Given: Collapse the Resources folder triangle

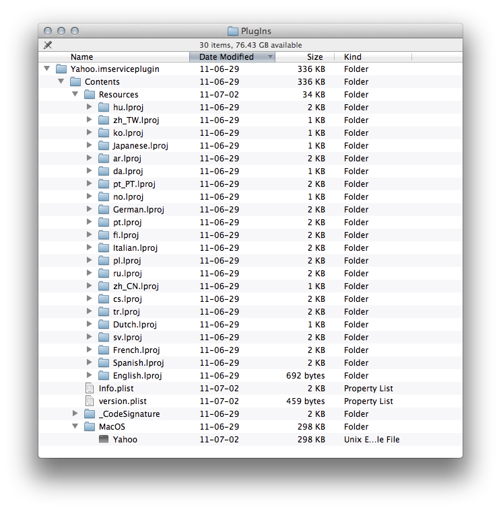Looking at the screenshot, I should point(75,94).
